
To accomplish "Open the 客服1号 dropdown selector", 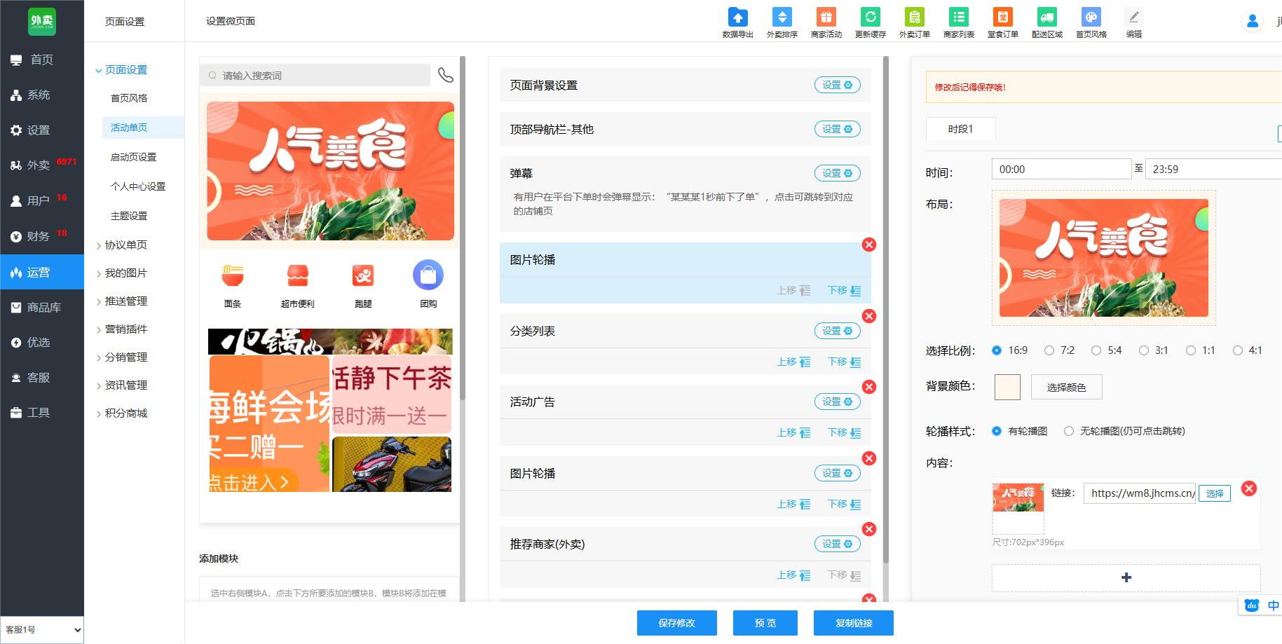I will click(x=42, y=629).
